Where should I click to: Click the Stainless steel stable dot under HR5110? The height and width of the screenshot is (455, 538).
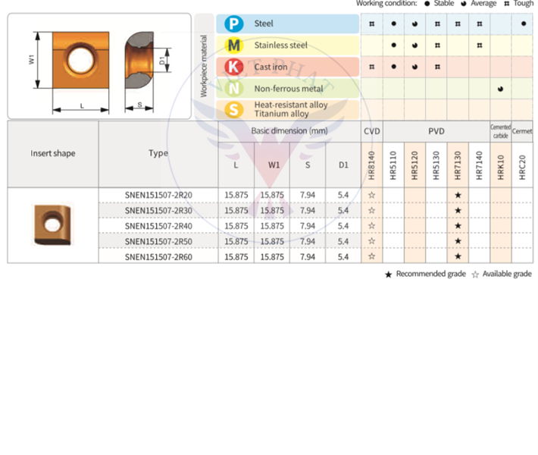pyautogui.click(x=393, y=45)
